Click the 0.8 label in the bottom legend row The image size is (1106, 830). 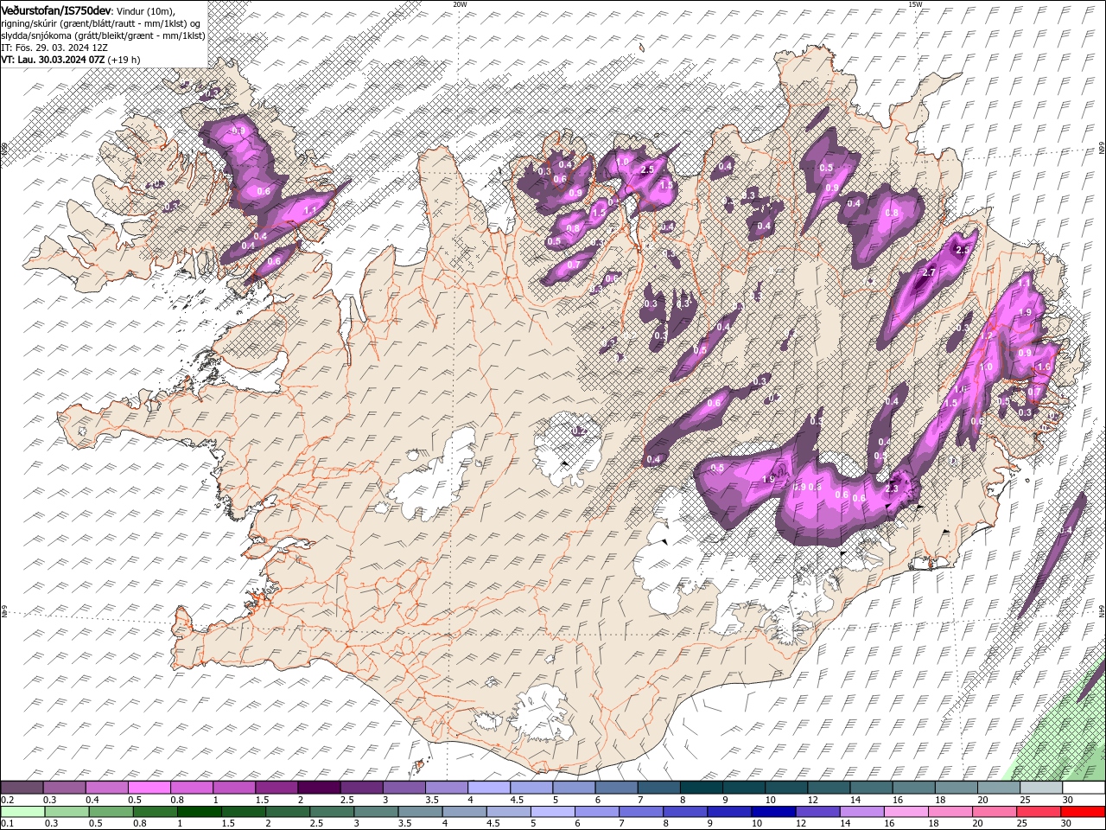pyautogui.click(x=140, y=824)
